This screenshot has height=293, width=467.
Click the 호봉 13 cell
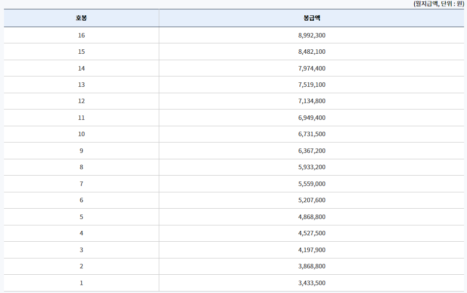click(x=81, y=84)
